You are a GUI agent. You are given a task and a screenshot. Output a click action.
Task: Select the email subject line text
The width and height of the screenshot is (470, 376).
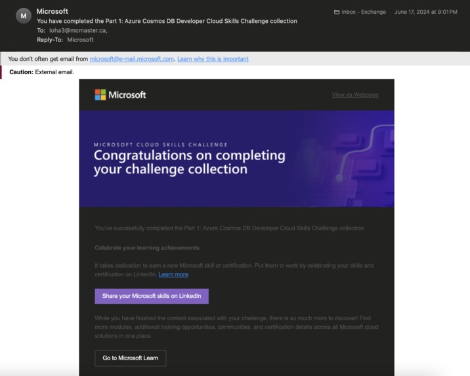tap(167, 21)
